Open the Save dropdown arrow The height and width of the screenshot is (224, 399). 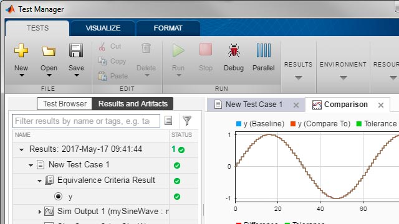(x=77, y=75)
